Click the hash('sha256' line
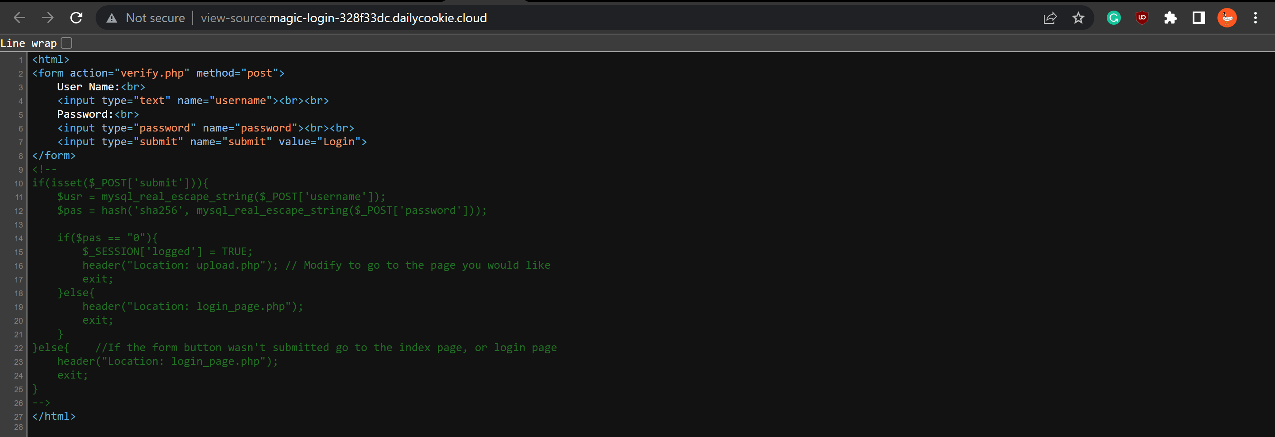This screenshot has width=1275, height=437. (272, 210)
